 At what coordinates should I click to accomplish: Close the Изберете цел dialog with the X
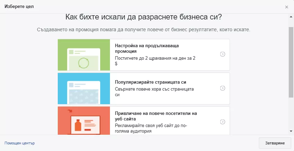click(286, 7)
